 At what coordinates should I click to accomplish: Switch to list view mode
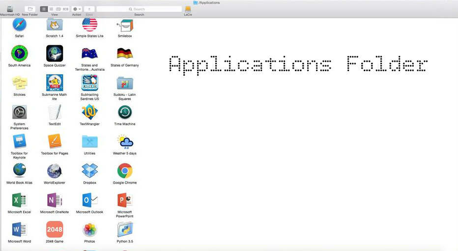pos(51,9)
